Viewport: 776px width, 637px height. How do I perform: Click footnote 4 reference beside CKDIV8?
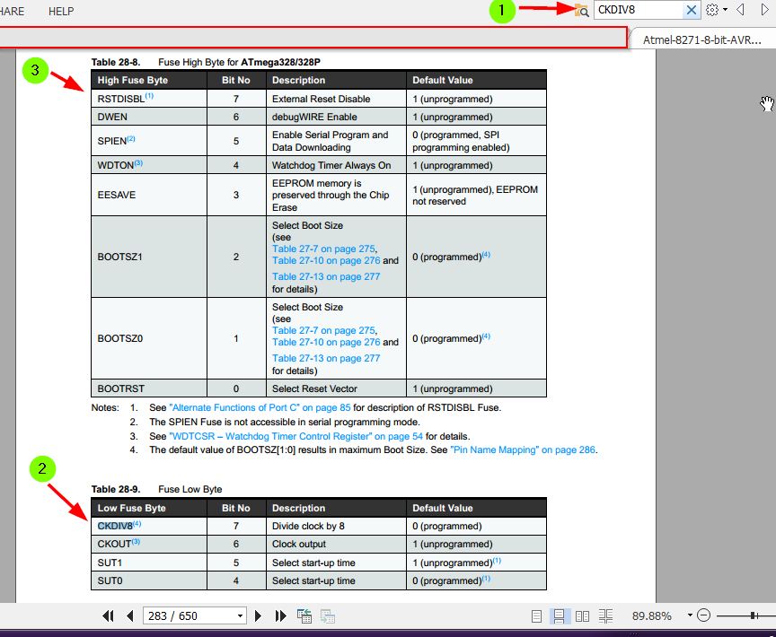137,524
